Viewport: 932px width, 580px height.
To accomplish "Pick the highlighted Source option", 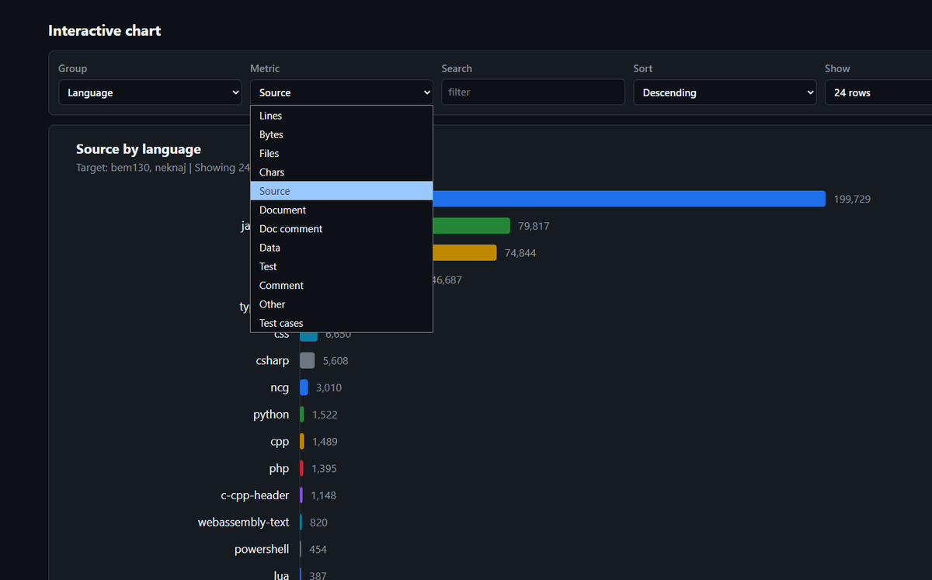I will coord(342,191).
